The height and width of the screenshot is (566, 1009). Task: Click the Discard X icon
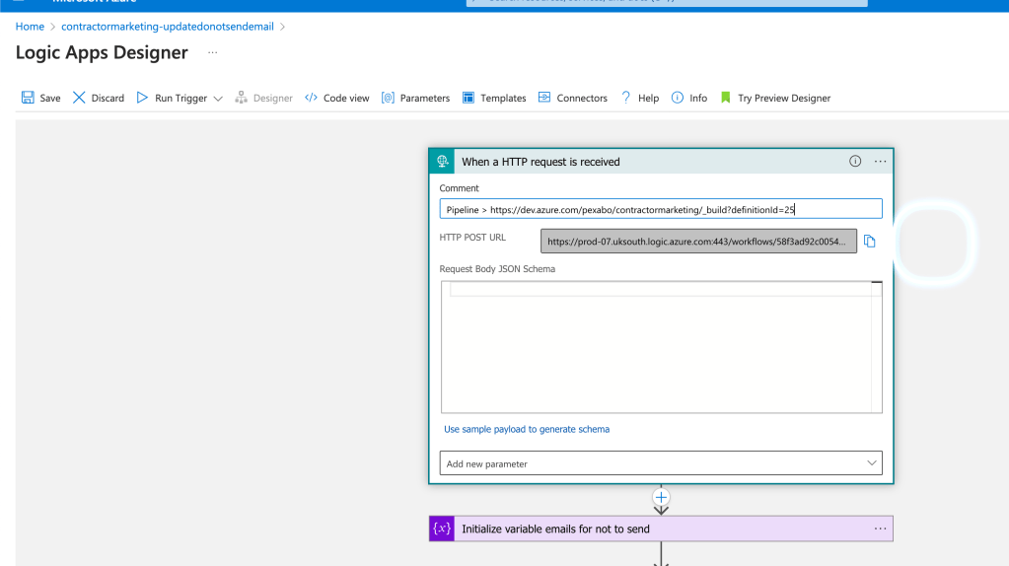79,98
